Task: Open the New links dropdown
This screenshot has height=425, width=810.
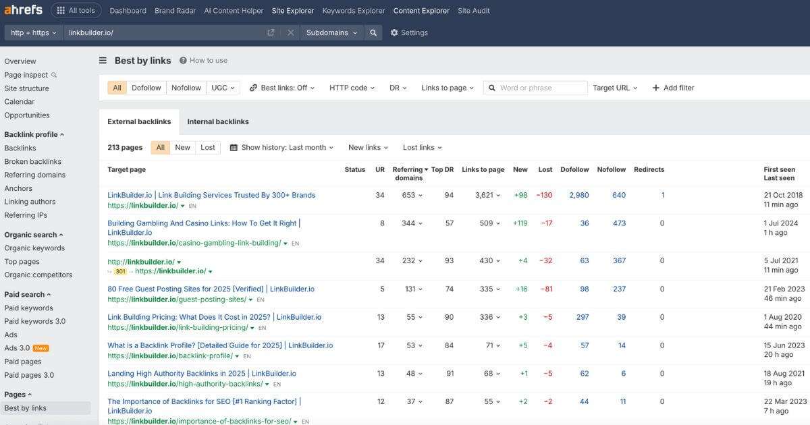Action: pyautogui.click(x=368, y=147)
